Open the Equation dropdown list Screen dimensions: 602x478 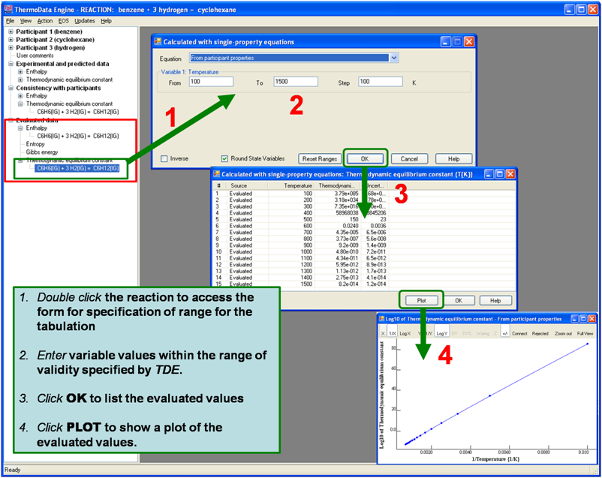(393, 58)
